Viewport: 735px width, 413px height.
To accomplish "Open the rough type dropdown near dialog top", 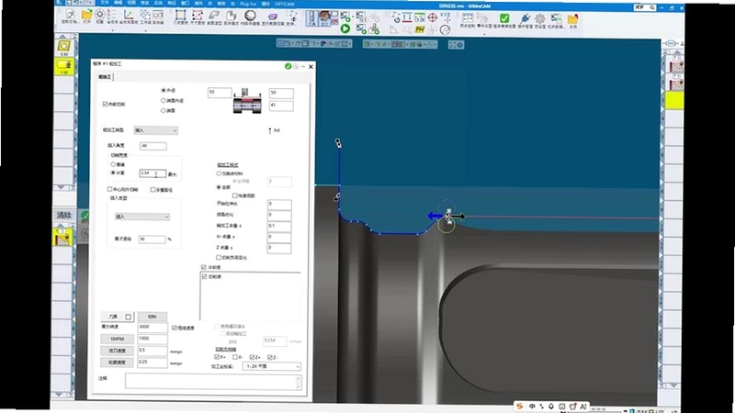I will click(156, 130).
